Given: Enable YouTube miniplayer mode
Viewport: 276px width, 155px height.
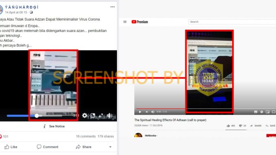Looking at the screenshot, I should point(267,112).
